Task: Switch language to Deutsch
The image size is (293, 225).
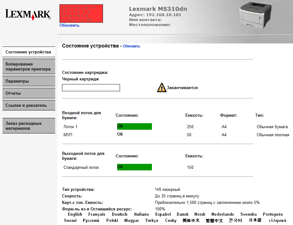Action: [120, 214]
